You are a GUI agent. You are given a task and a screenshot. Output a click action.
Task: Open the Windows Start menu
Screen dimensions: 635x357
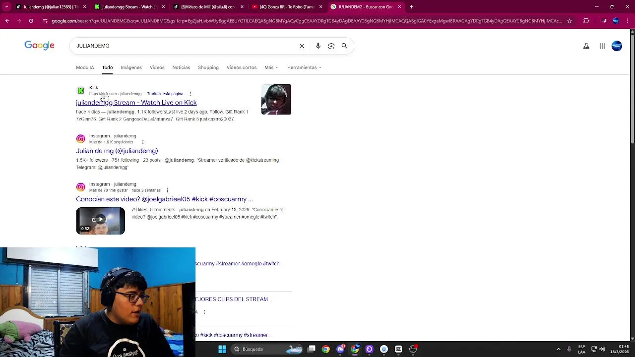pyautogui.click(x=222, y=349)
